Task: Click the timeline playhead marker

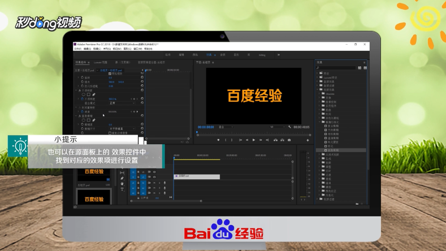Action: pos(174,157)
